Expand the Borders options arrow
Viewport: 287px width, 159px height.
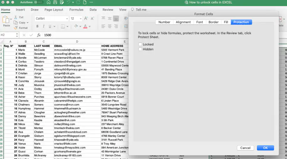pos(67,27)
